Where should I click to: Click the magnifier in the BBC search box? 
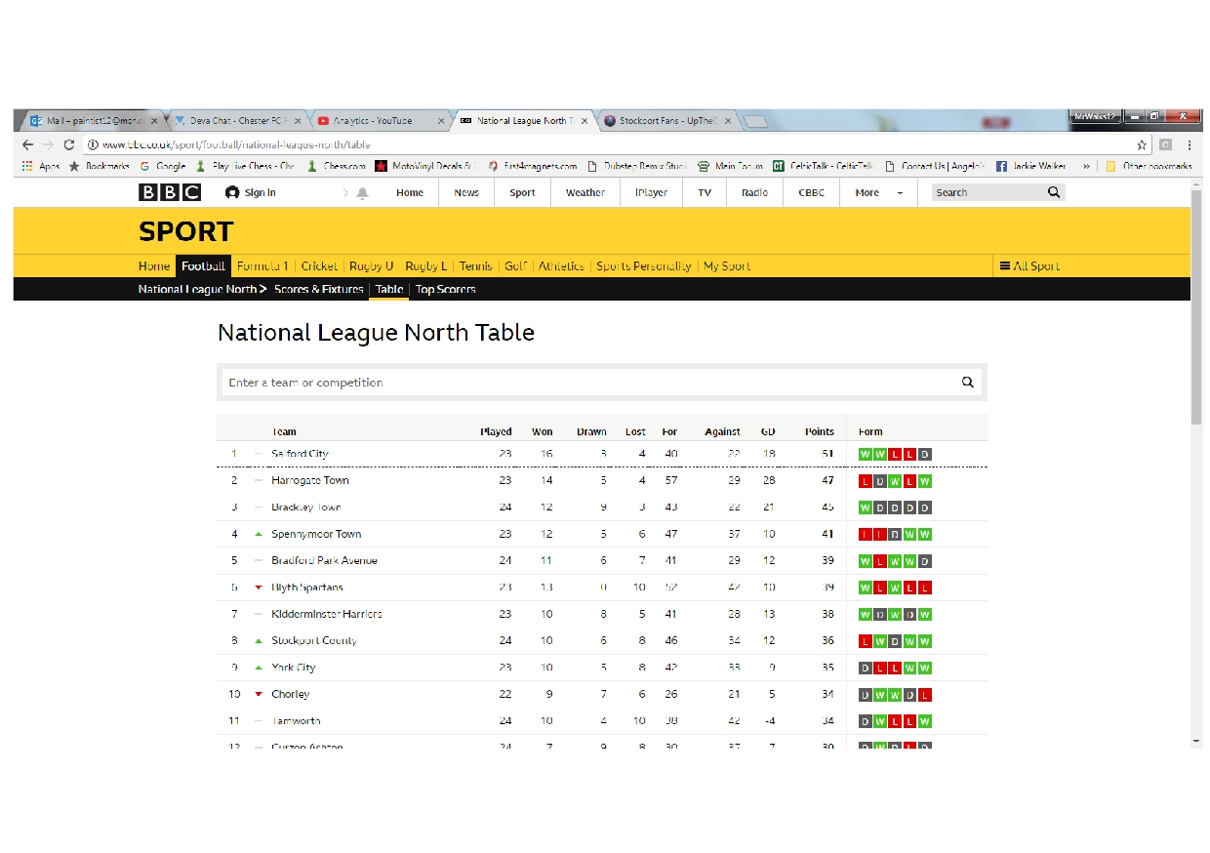click(1054, 192)
